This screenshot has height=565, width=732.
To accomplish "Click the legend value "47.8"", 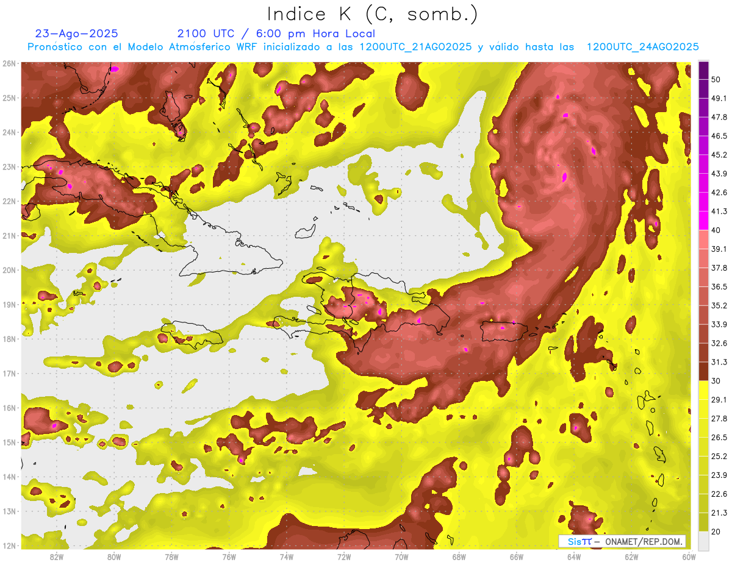I will (719, 117).
